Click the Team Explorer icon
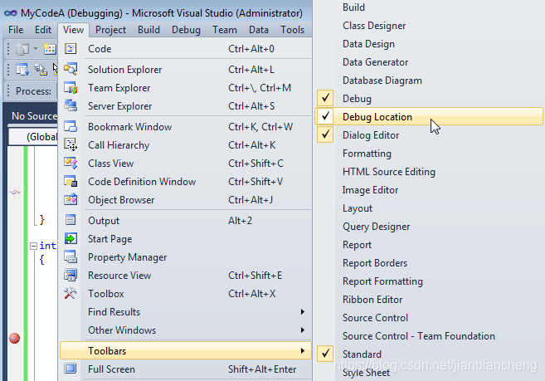Viewport: 545px width, 381px height. [x=71, y=88]
